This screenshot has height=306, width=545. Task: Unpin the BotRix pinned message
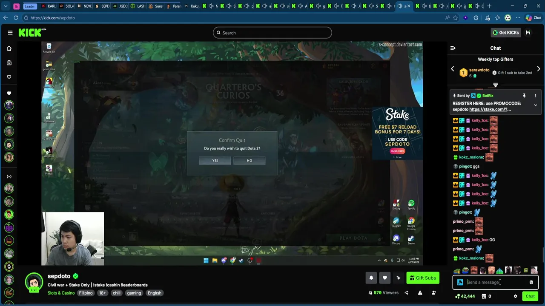pyautogui.click(x=524, y=96)
